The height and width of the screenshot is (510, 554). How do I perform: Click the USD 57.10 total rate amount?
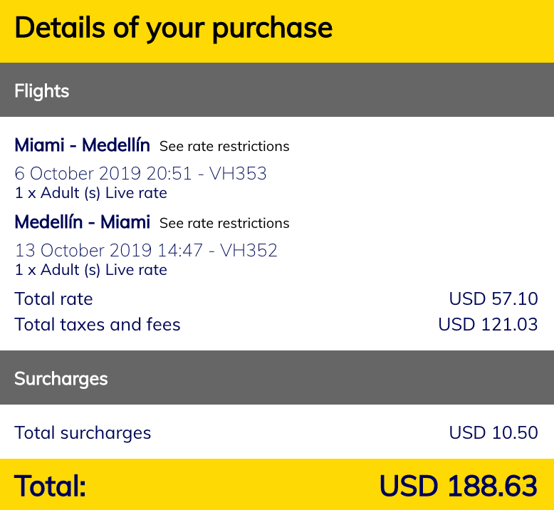click(x=493, y=299)
